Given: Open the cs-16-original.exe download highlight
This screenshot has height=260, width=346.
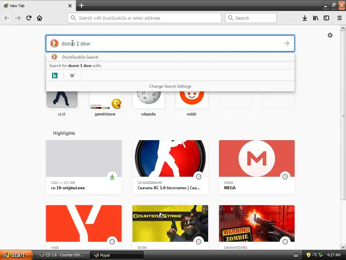Looking at the screenshot, I should pyautogui.click(x=84, y=167).
